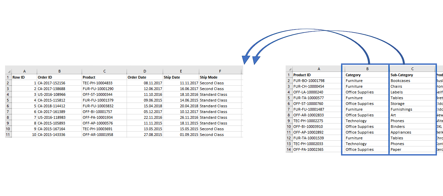Select the Bookcases cell in the Sub-Category column
Viewport: 443px width, 196px height.
[411, 80]
